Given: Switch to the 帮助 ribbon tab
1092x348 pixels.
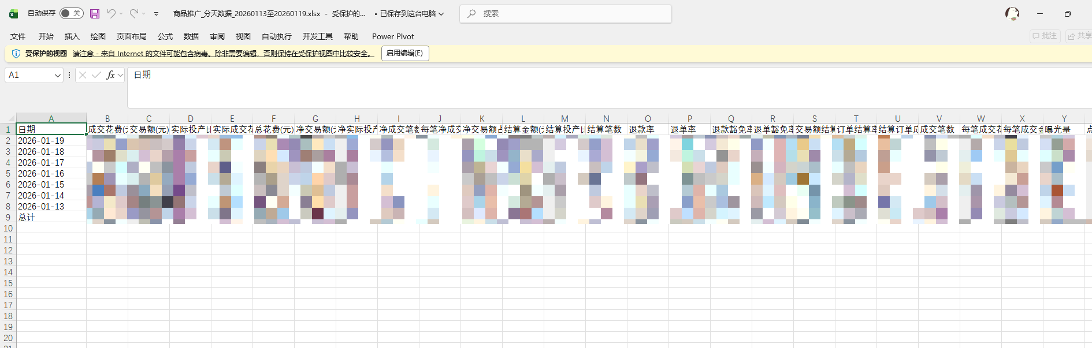Looking at the screenshot, I should coord(351,36).
